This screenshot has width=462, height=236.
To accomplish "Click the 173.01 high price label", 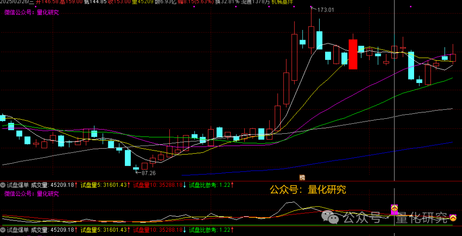I will [x=326, y=10].
